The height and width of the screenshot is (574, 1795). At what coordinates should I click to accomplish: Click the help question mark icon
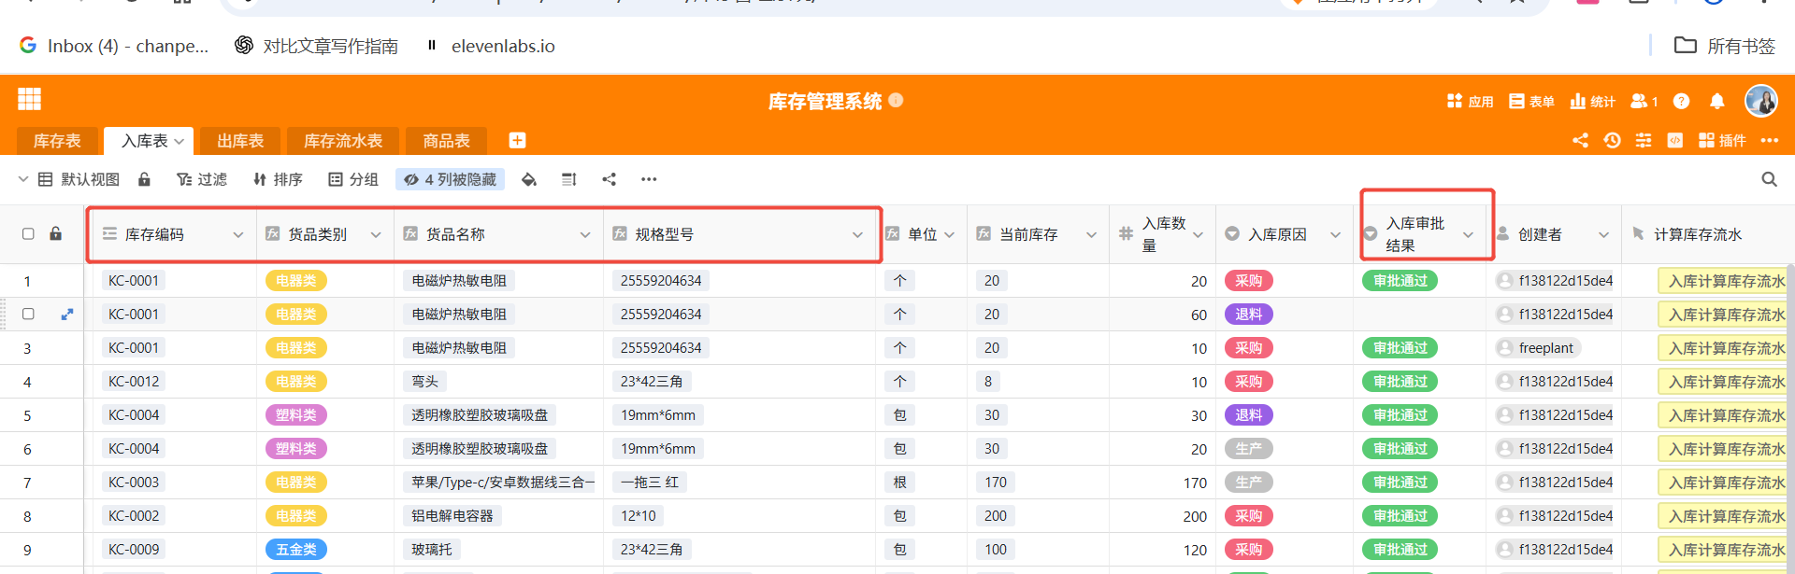pos(1681,101)
